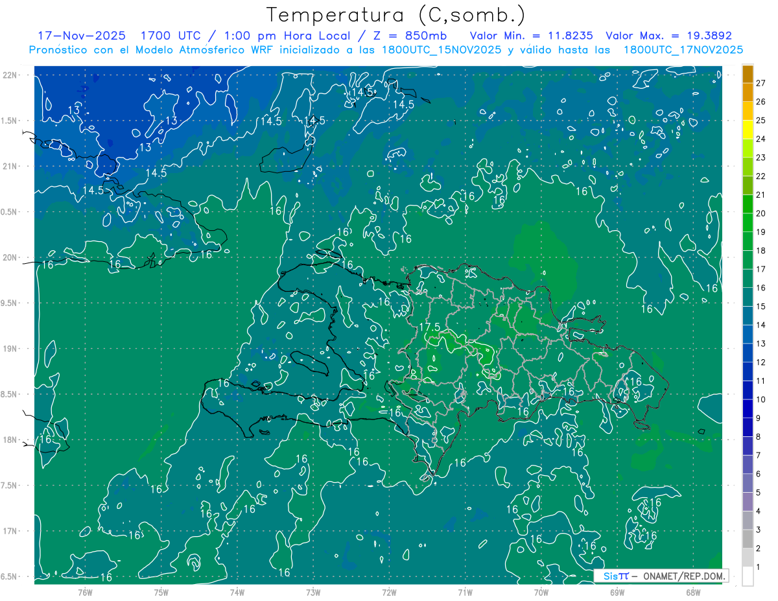This screenshot has height=601, width=778.
Task: Click the "22N" latitude axis label
Action: (x=10, y=75)
